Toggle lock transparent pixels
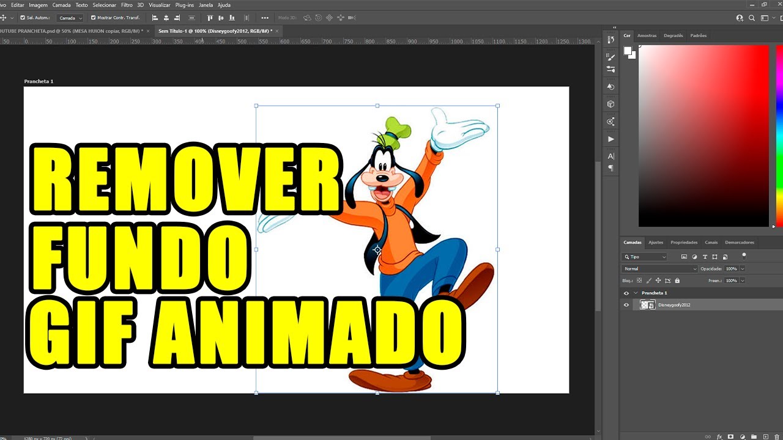783x440 pixels. click(x=639, y=280)
